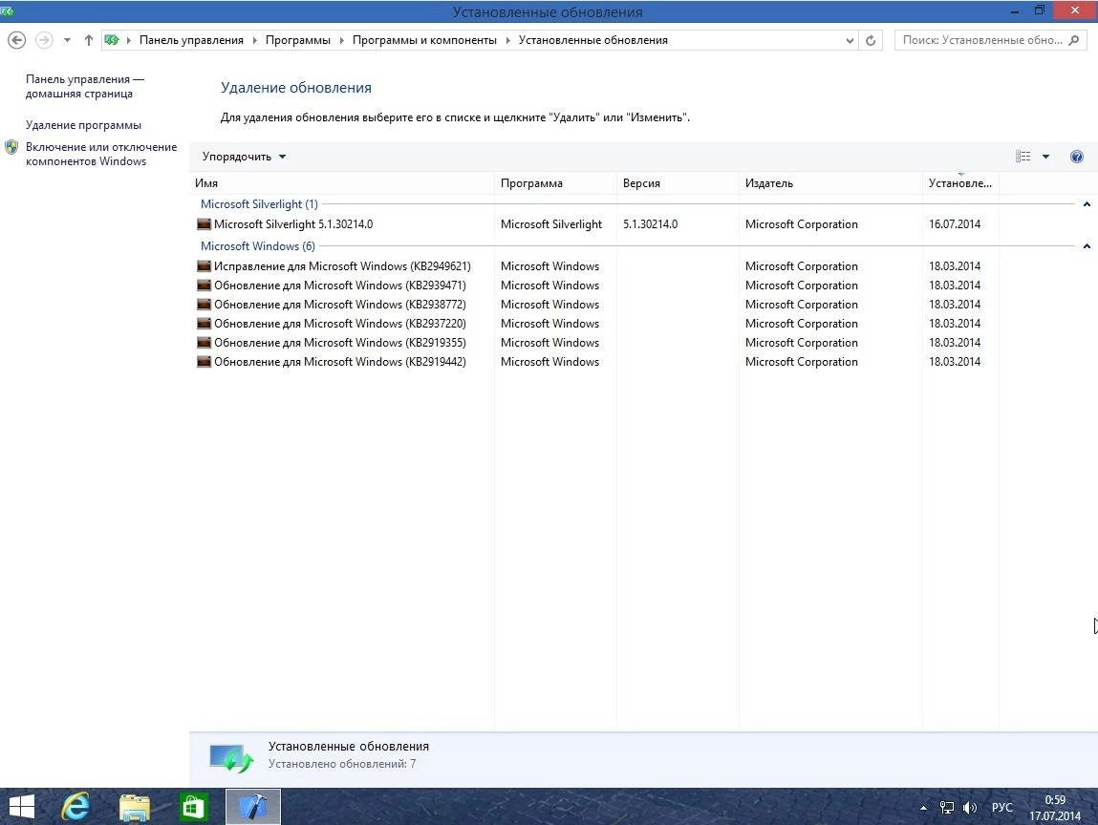1098x825 pixels.
Task: Open the network tray icon
Action: click(x=947, y=808)
